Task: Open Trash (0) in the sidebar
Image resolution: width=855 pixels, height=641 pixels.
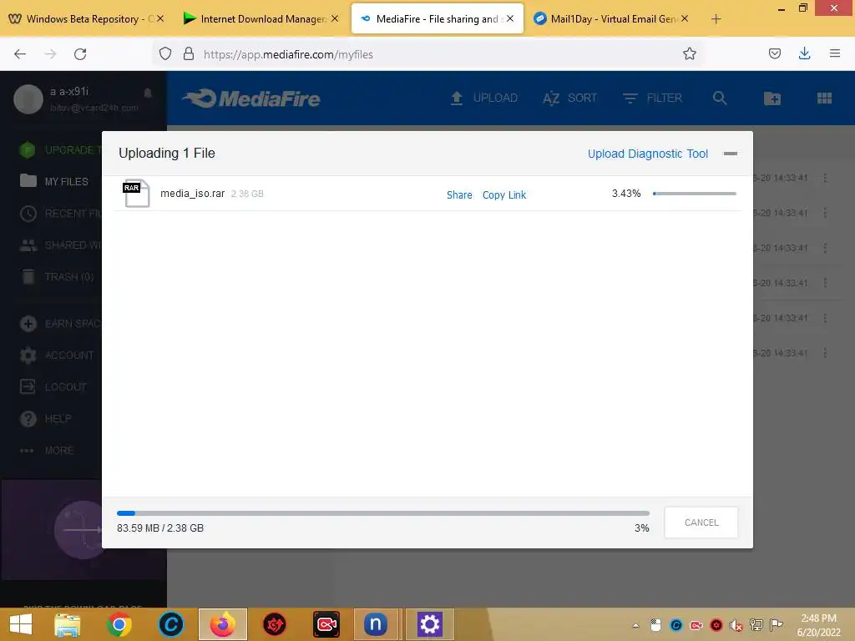Action: point(58,277)
